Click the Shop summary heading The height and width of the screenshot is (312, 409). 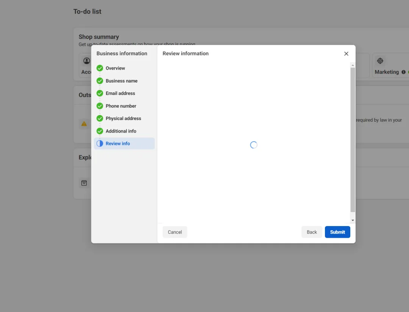[x=99, y=37]
